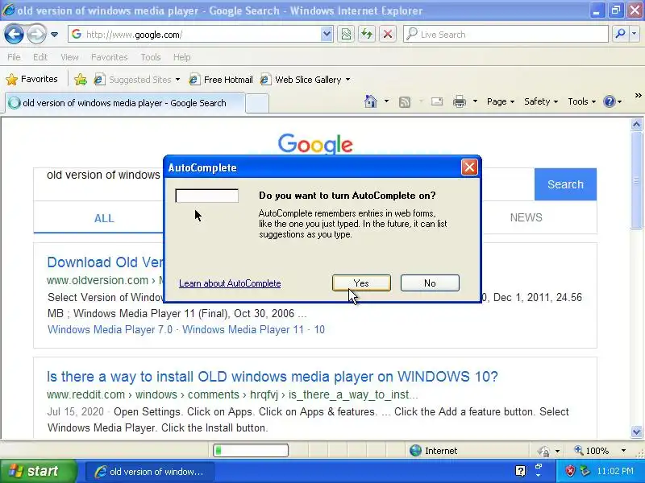Click the Forward navigation arrow
The image size is (645, 483).
pyautogui.click(x=36, y=34)
